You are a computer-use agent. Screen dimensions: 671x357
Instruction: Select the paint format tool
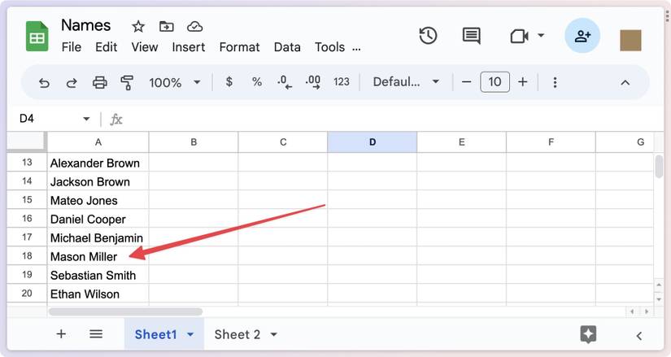pyautogui.click(x=127, y=82)
